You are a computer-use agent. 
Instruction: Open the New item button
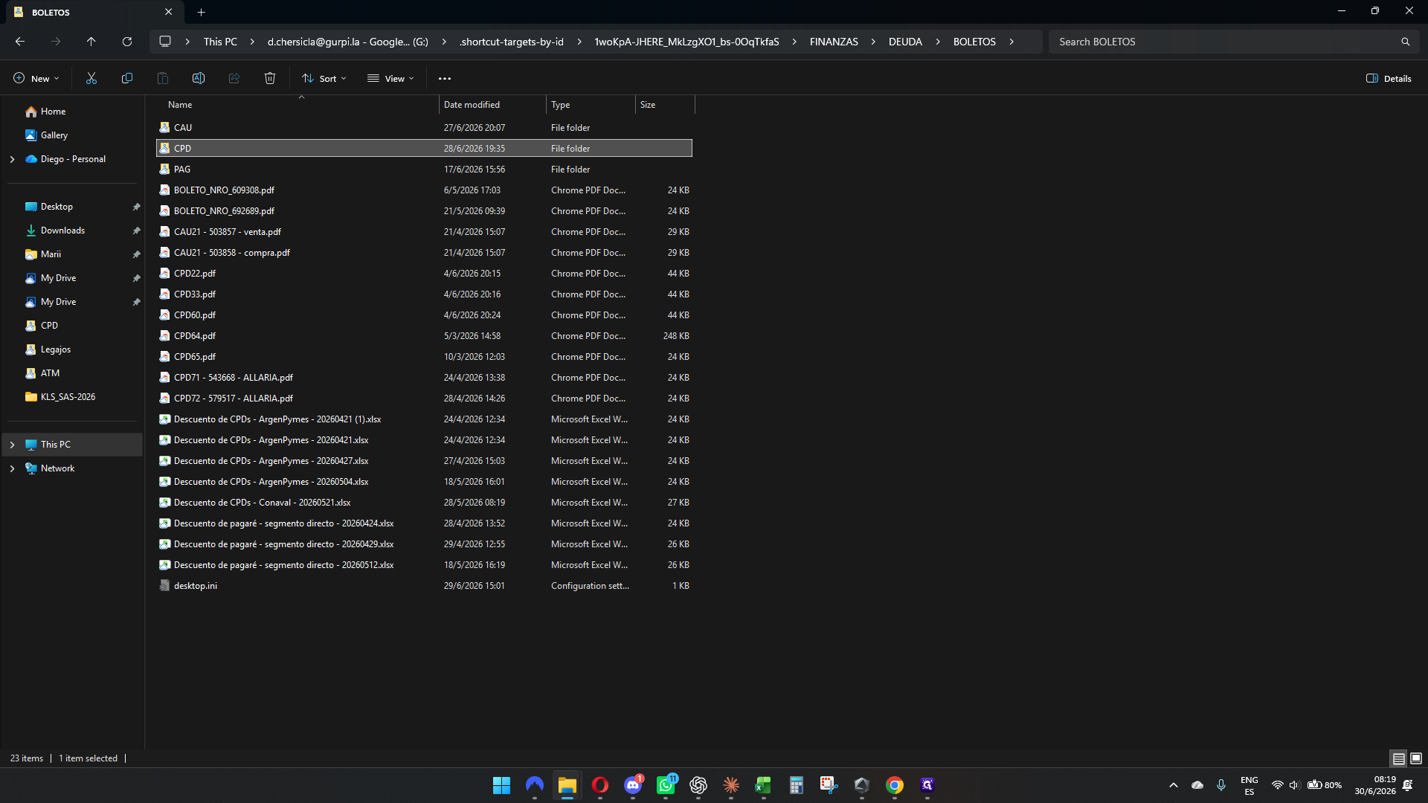(36, 78)
